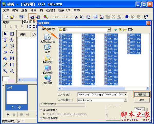The height and width of the screenshot is (124, 154).
Task: Click the Cut scissors icon
Action: tap(76, 17)
